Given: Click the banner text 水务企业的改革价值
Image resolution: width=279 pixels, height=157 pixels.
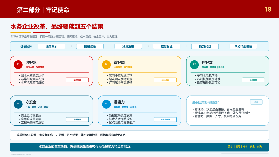Looking at the screenshot, I should coord(85,147).
